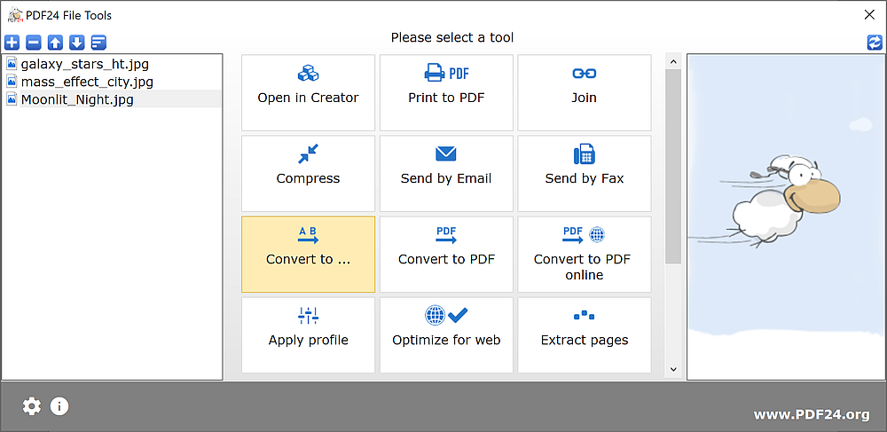Image resolution: width=887 pixels, height=432 pixels.
Task: Click the refresh preview icon
Action: click(875, 43)
